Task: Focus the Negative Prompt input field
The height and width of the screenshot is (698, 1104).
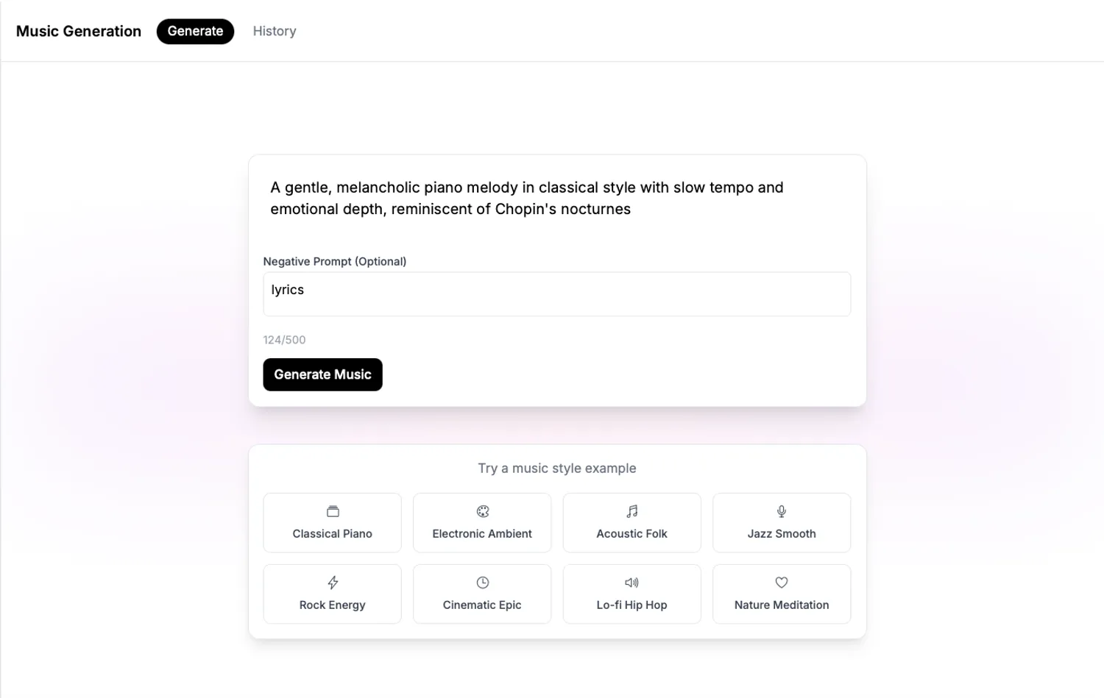Action: [556, 294]
